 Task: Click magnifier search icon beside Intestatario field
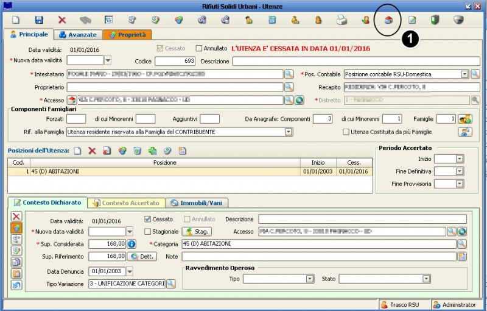pyautogui.click(x=289, y=74)
